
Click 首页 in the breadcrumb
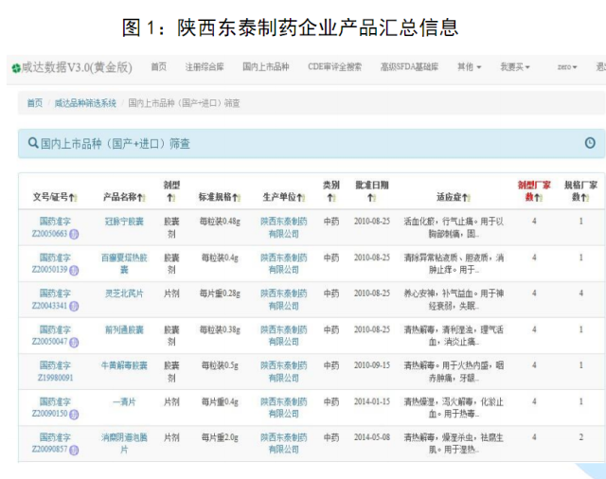35,103
